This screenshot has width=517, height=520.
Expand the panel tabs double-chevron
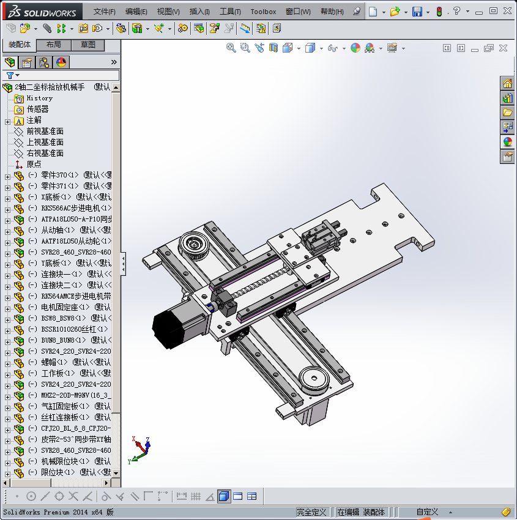[x=114, y=62]
